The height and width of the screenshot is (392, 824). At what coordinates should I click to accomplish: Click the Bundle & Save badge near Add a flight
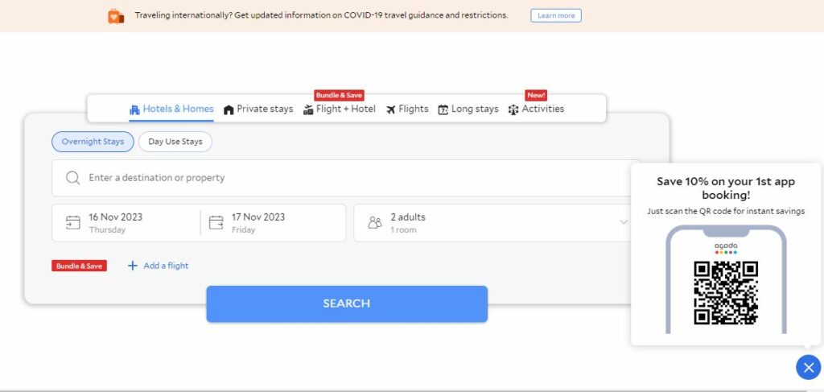(x=80, y=266)
